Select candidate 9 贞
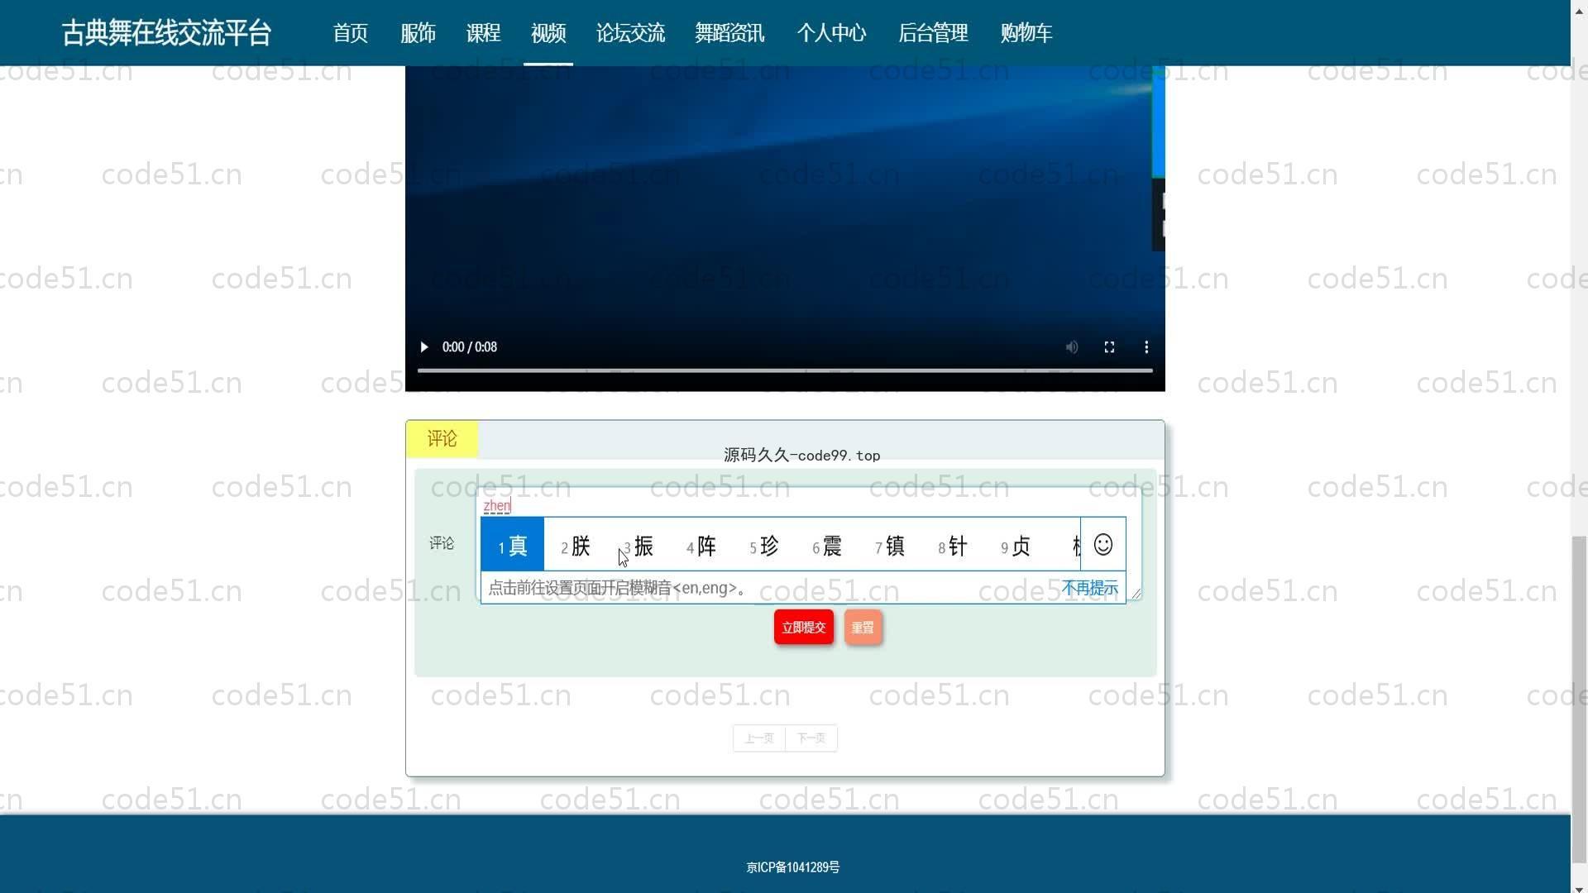 (1016, 546)
